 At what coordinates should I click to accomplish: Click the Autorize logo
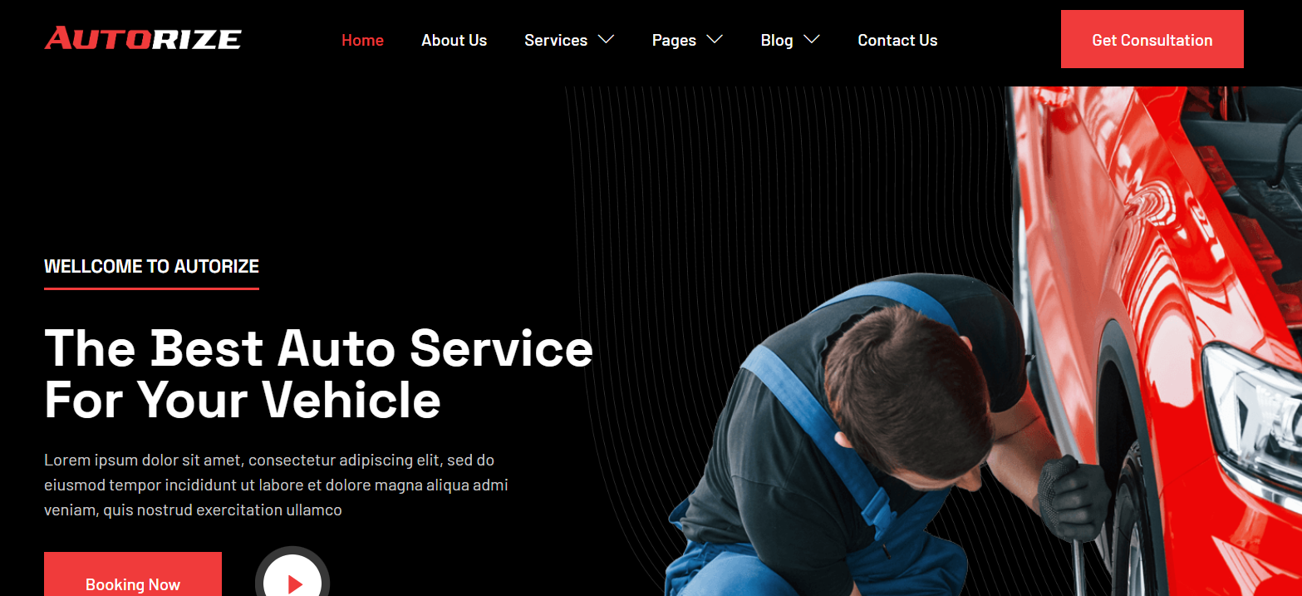pos(143,39)
